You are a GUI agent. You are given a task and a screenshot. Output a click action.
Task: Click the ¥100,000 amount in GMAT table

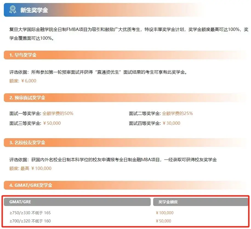pos(164,213)
